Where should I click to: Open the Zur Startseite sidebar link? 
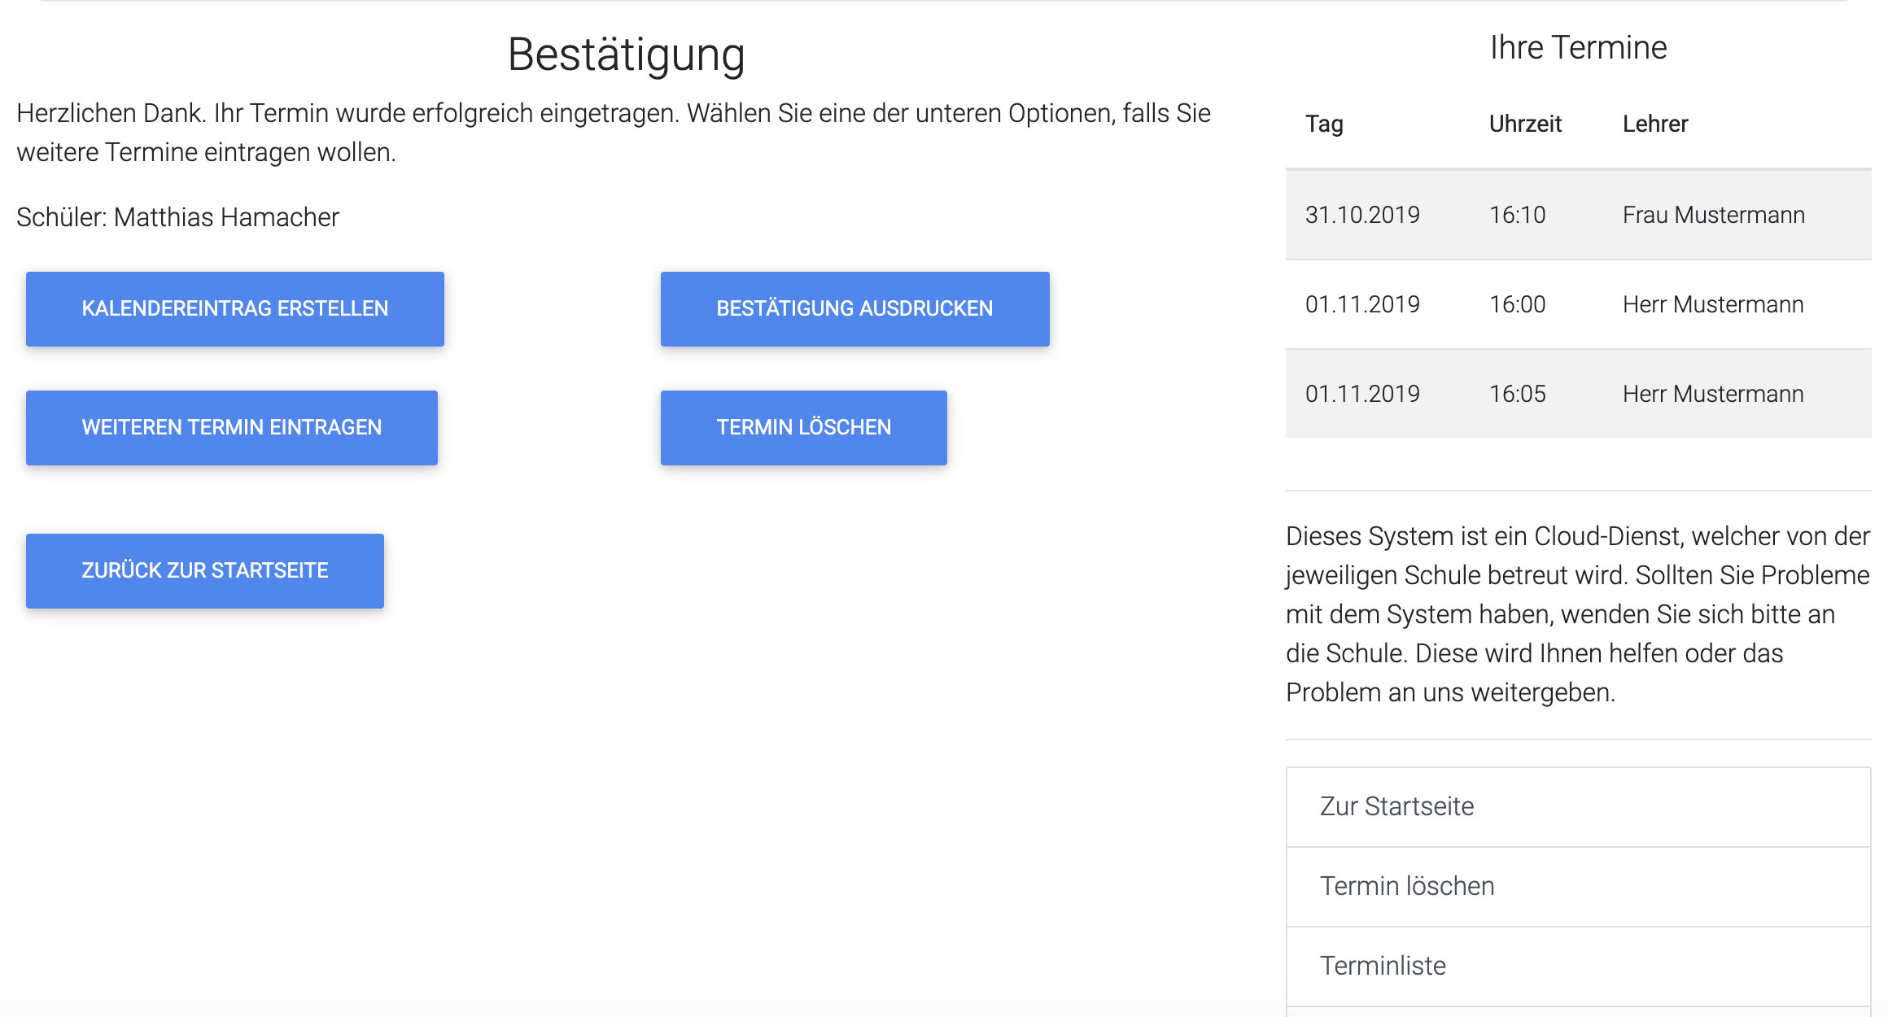1578,807
